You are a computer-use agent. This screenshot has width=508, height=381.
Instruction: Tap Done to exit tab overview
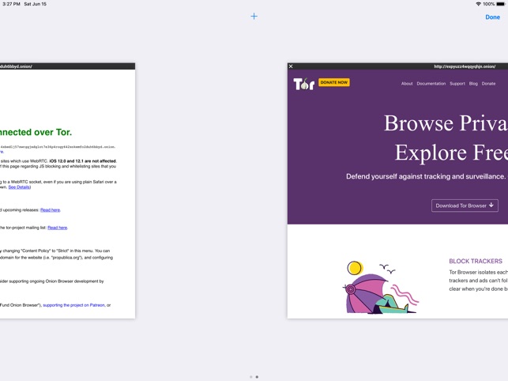pyautogui.click(x=492, y=17)
